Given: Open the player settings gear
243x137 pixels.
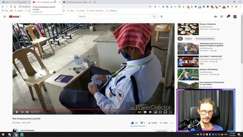Looking at the screenshot, I should point(150,112).
